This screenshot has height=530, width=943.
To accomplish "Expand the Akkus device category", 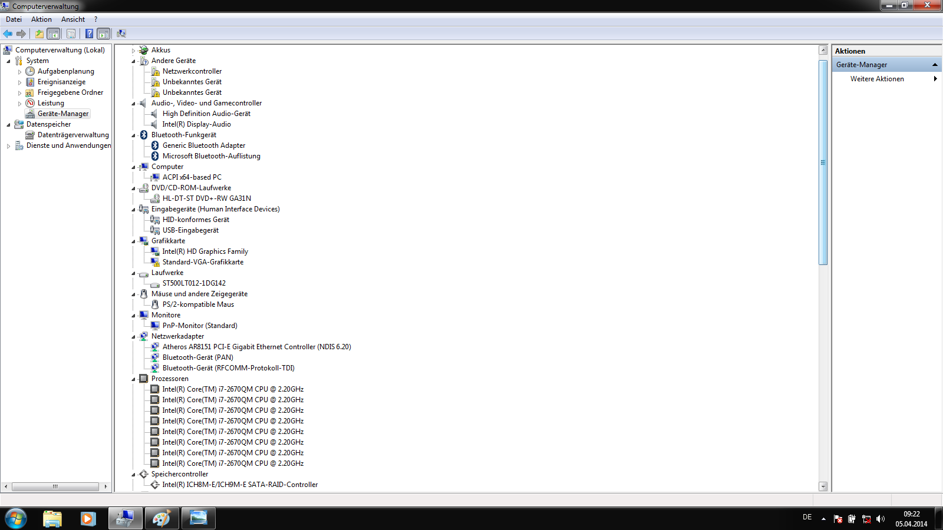I will [133, 51].
